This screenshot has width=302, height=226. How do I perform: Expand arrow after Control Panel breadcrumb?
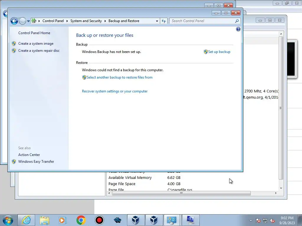pyautogui.click(x=67, y=21)
